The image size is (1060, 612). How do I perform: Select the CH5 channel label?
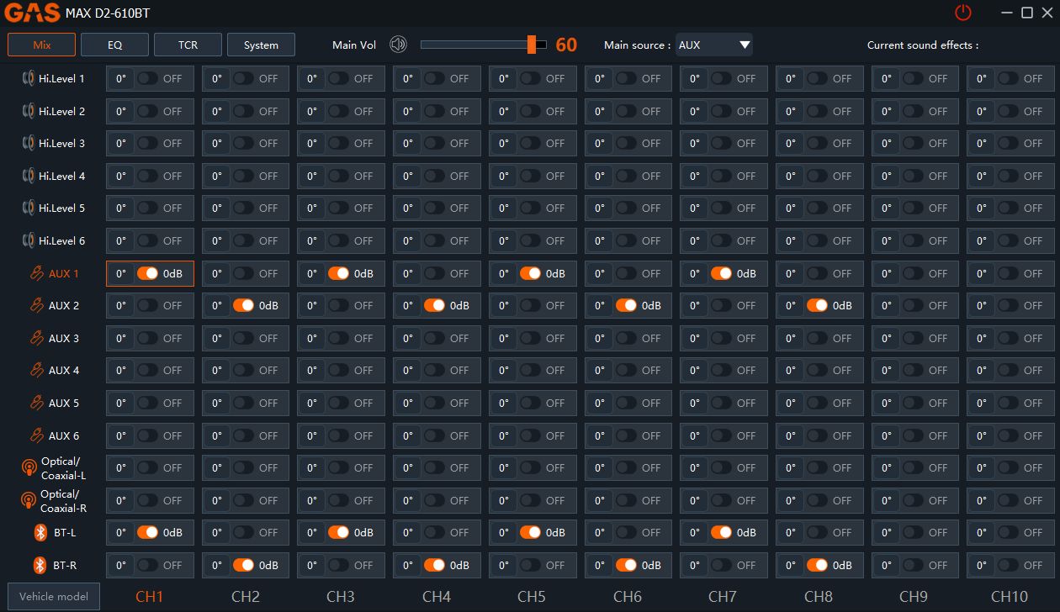click(x=532, y=596)
